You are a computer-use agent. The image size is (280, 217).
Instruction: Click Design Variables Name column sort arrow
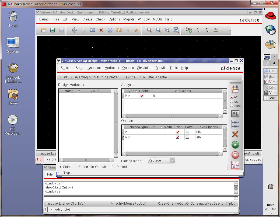[79, 91]
